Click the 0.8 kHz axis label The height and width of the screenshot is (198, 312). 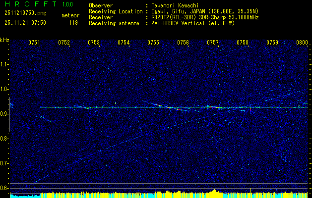coord(4,139)
